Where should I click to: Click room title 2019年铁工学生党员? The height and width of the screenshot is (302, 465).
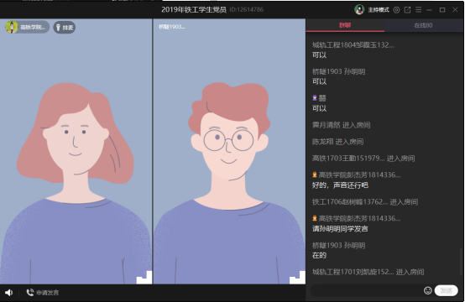(194, 10)
